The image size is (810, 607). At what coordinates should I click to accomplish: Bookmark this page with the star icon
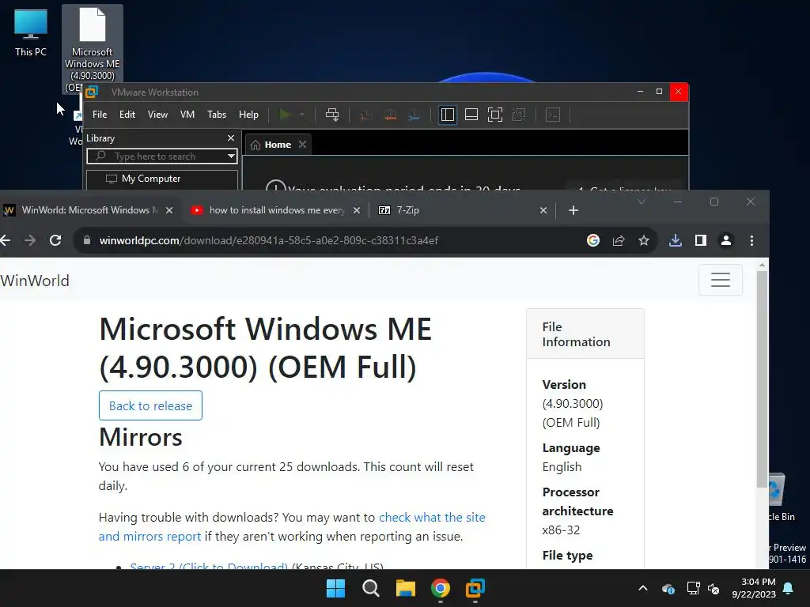pos(644,240)
